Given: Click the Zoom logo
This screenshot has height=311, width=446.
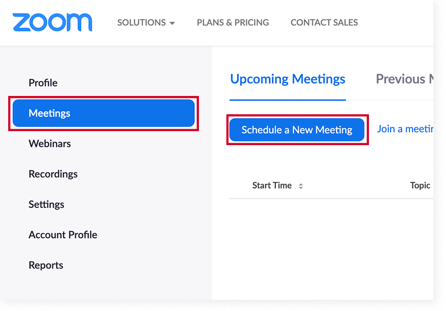Looking at the screenshot, I should click(x=52, y=22).
